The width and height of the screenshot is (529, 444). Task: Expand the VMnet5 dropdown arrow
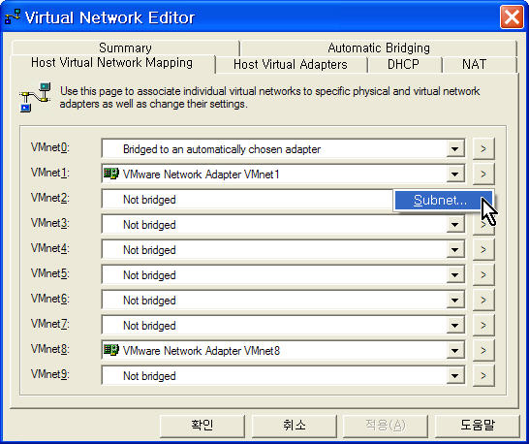click(x=454, y=275)
